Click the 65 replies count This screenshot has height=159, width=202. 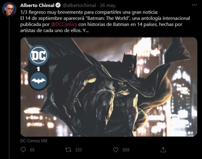pos(32,150)
